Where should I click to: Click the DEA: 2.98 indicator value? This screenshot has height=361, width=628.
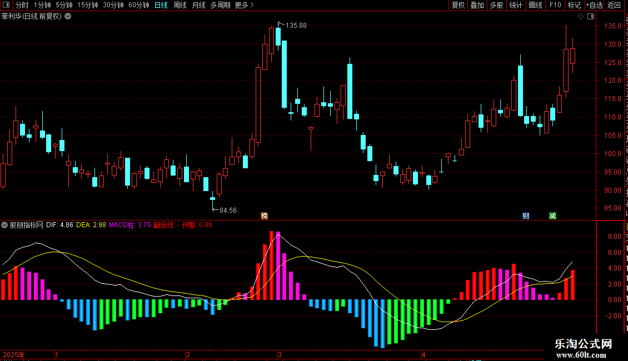[91, 225]
